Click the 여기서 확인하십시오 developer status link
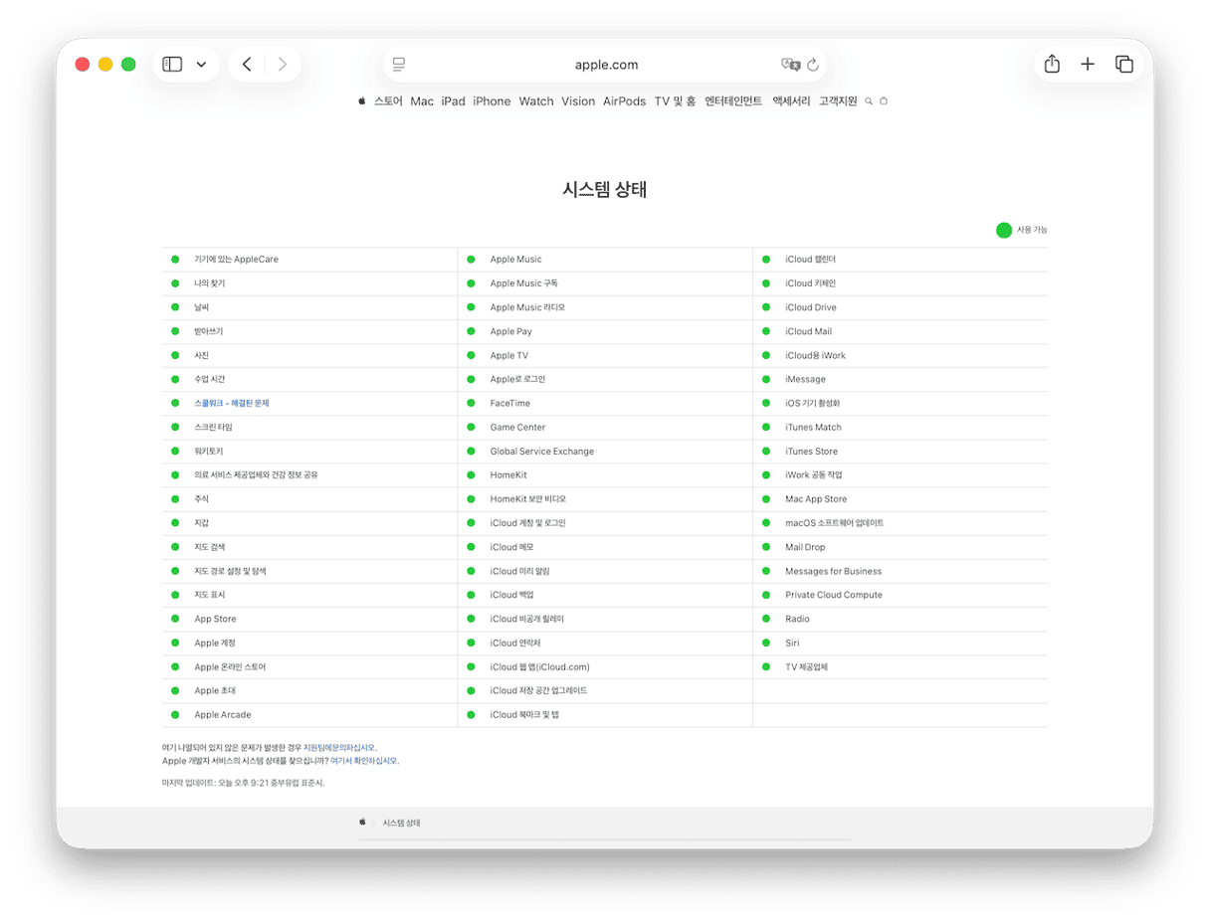The height and width of the screenshot is (923, 1210). click(x=363, y=761)
